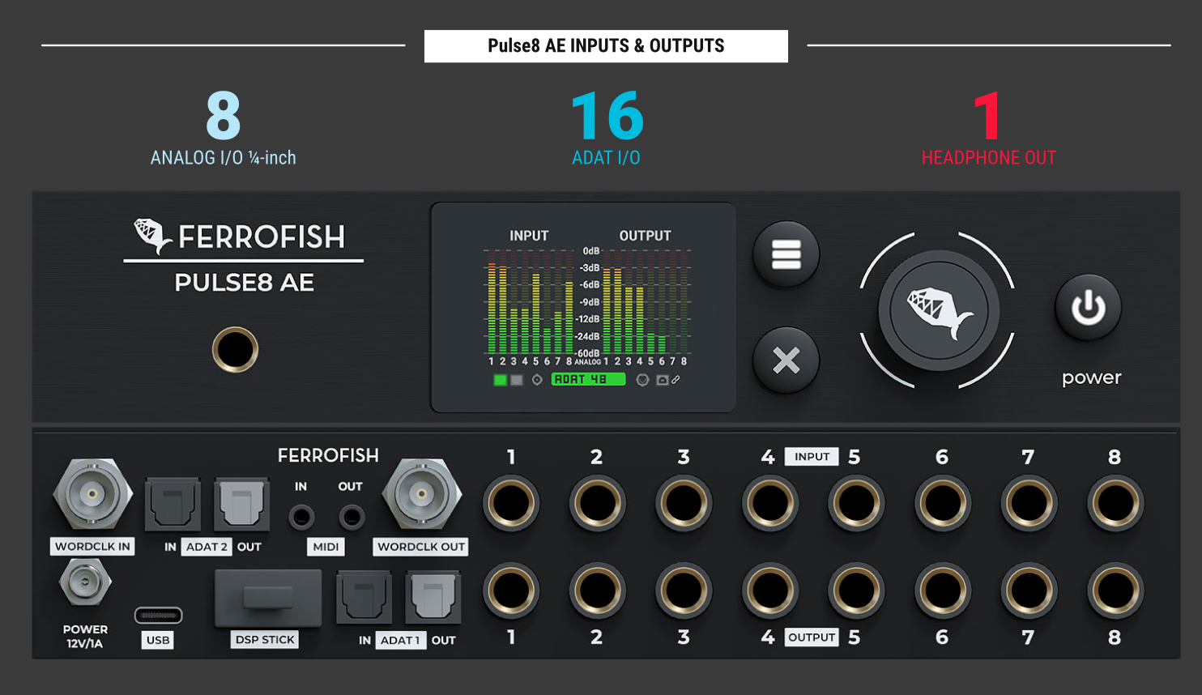The image size is (1202, 695).
Task: Click analog input jack 6
Action: (x=943, y=503)
